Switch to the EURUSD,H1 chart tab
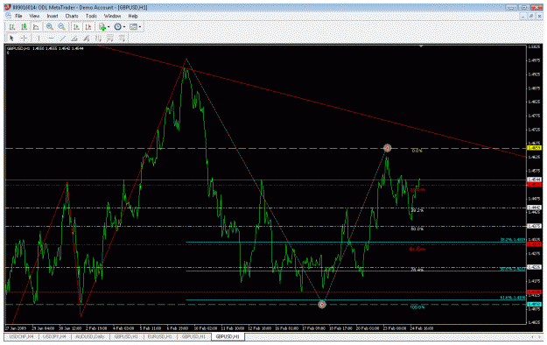The image size is (547, 345). point(159,336)
